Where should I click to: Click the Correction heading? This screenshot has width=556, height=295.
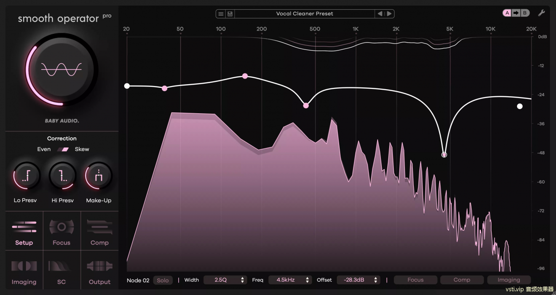tap(62, 138)
